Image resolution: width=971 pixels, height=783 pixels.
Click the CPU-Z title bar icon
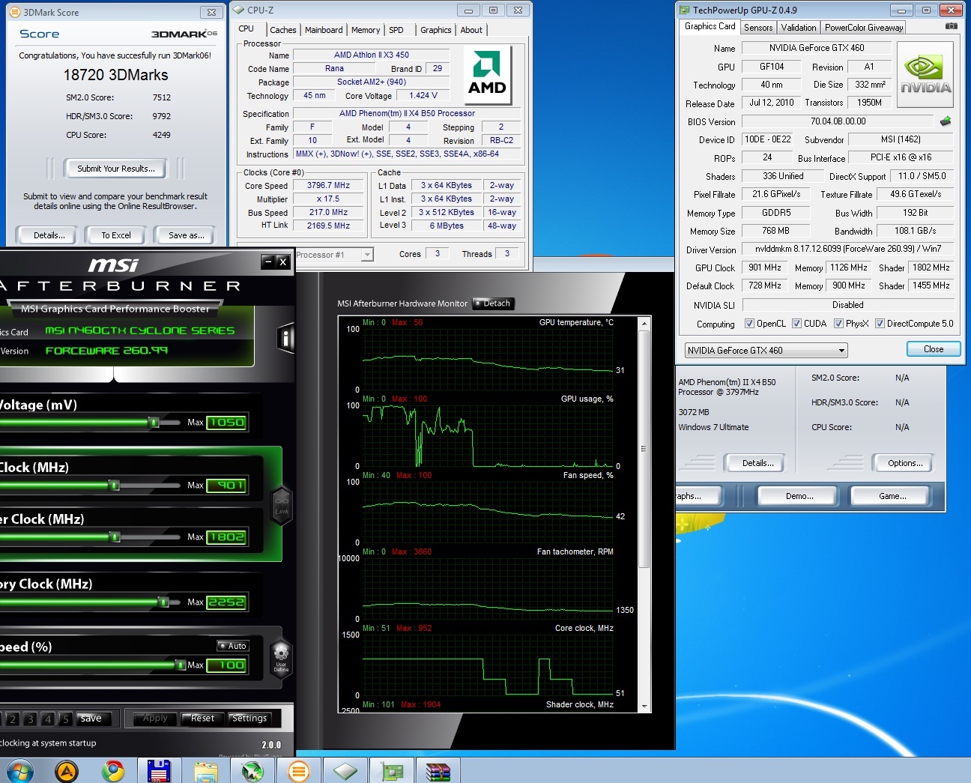238,10
